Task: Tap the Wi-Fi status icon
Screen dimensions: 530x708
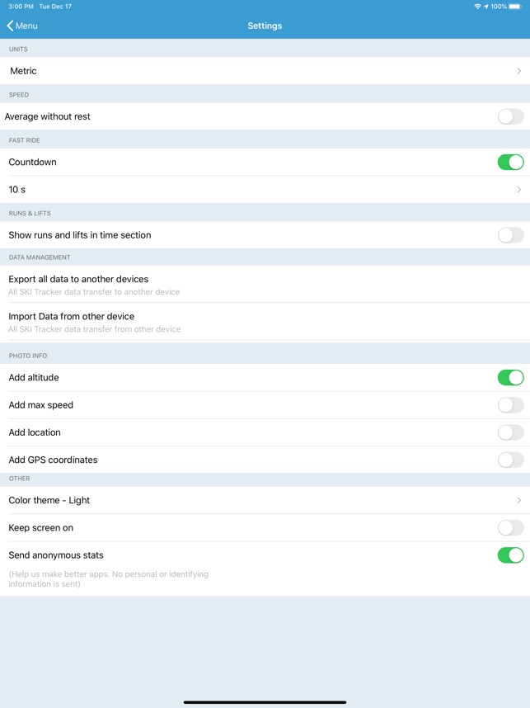Action: (x=477, y=7)
